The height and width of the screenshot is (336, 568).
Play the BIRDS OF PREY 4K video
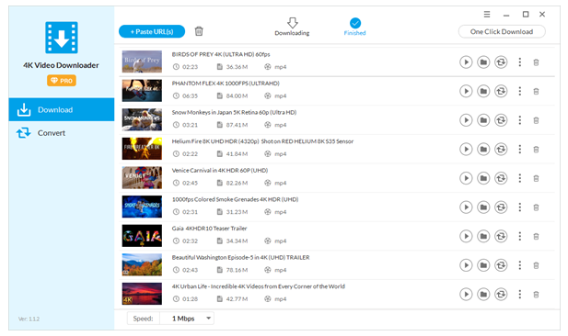click(466, 62)
